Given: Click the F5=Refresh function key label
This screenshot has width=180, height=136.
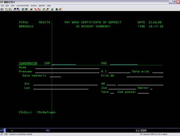Looking at the screenshot, I should click(46, 112).
